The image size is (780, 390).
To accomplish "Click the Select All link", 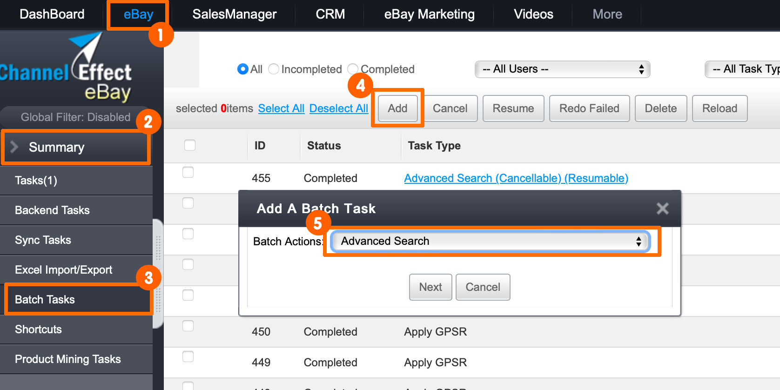I will [x=281, y=108].
